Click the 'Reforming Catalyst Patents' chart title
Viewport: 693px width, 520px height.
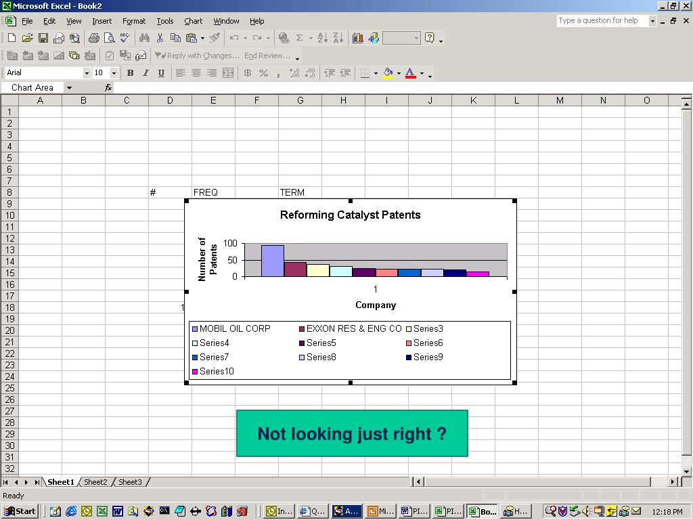pyautogui.click(x=351, y=215)
